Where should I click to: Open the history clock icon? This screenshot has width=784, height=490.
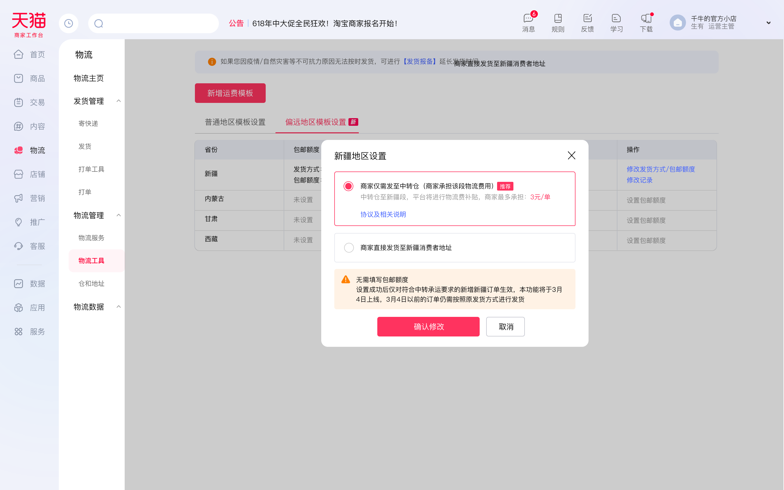pos(68,23)
